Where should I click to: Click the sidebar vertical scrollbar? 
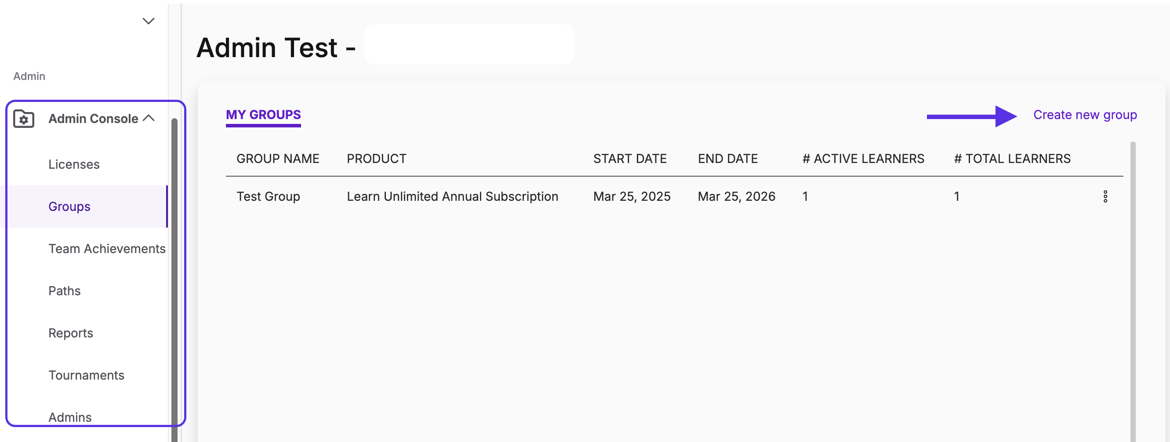pos(174,279)
